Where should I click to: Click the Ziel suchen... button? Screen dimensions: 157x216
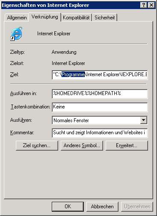[x=37, y=145]
